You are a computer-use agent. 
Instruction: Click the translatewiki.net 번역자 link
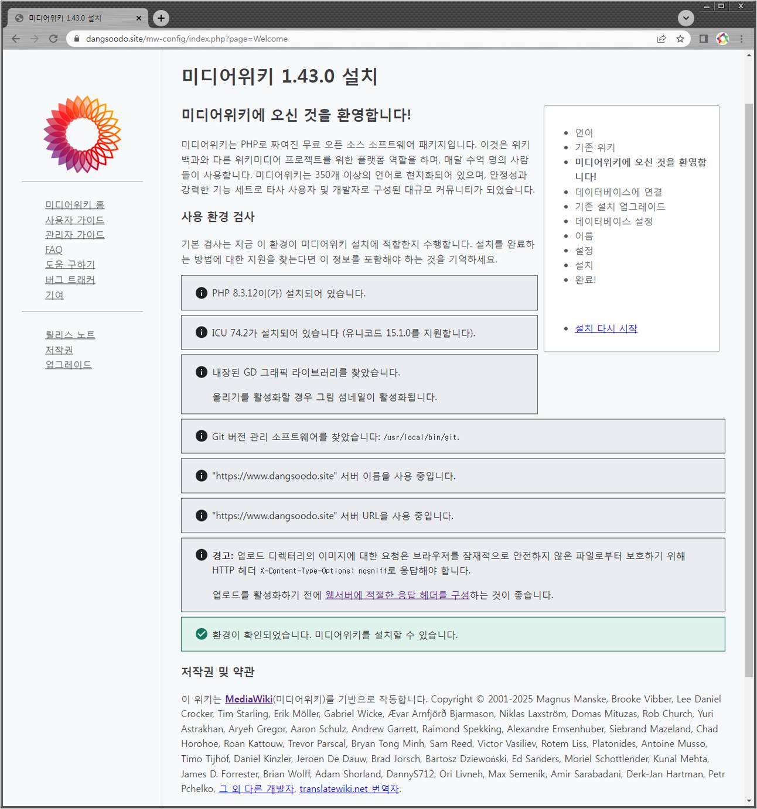349,789
